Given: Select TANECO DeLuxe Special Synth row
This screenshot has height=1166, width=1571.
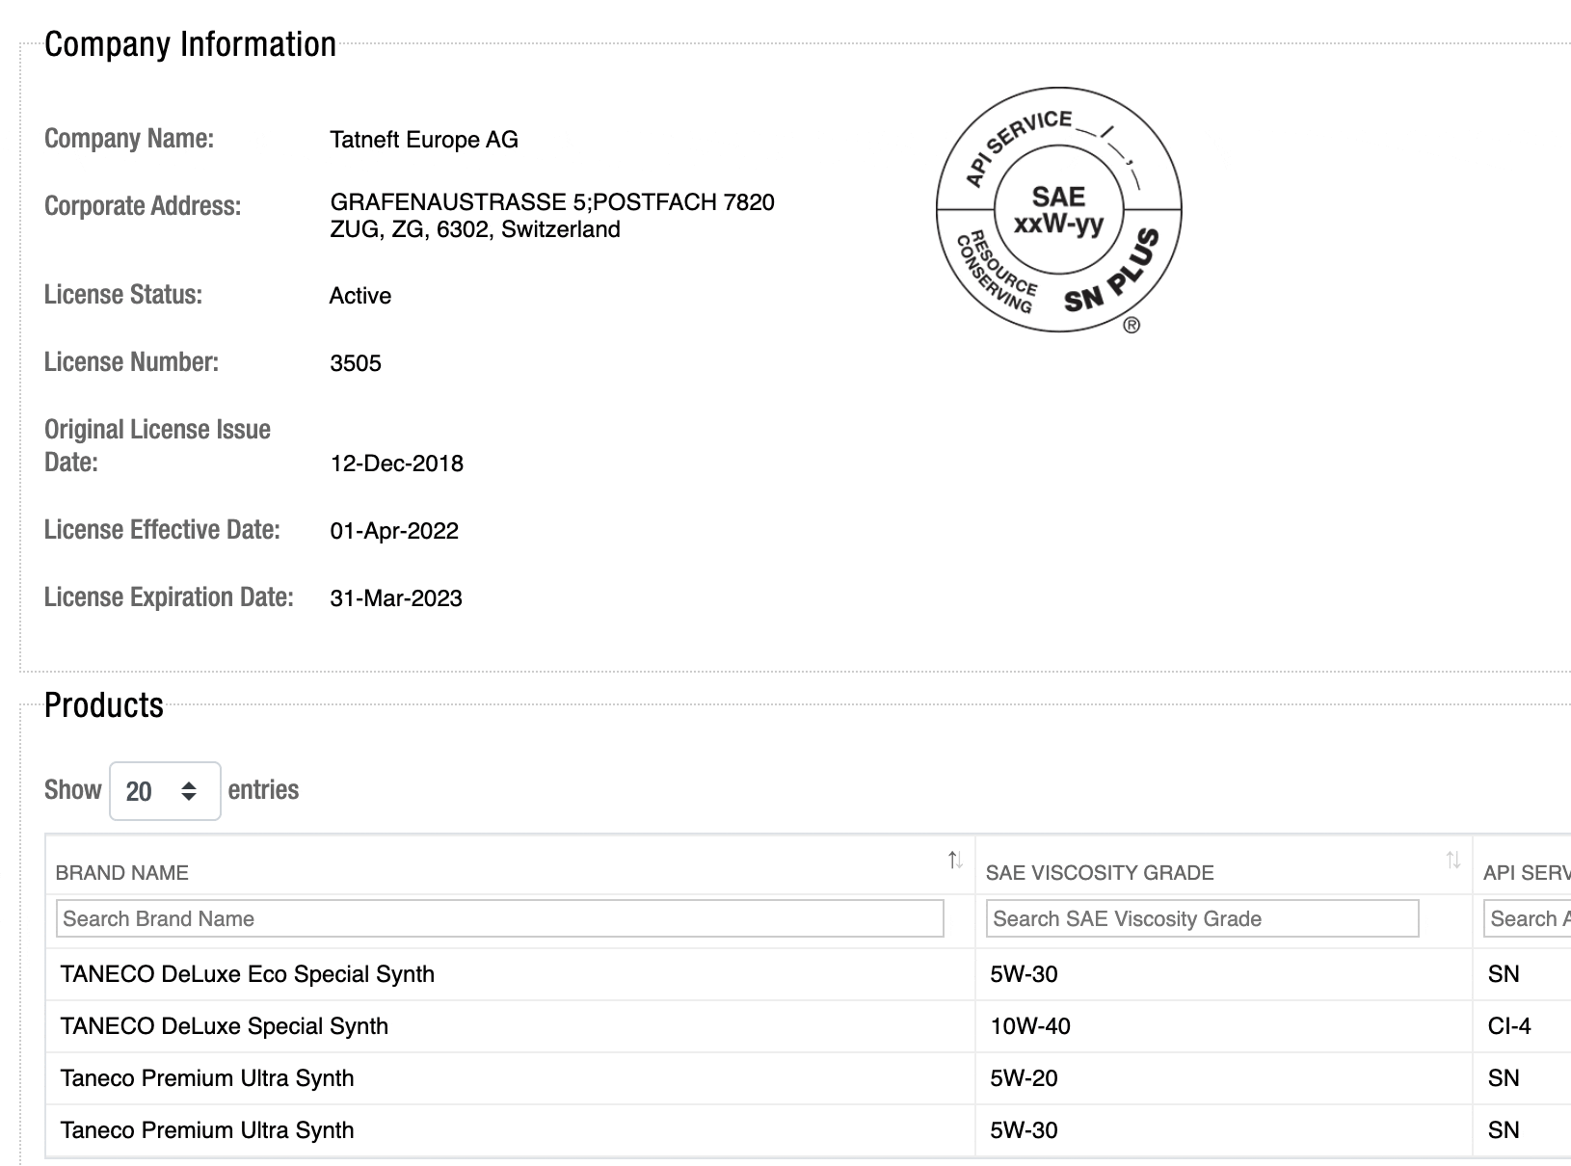Looking at the screenshot, I should (x=808, y=1026).
